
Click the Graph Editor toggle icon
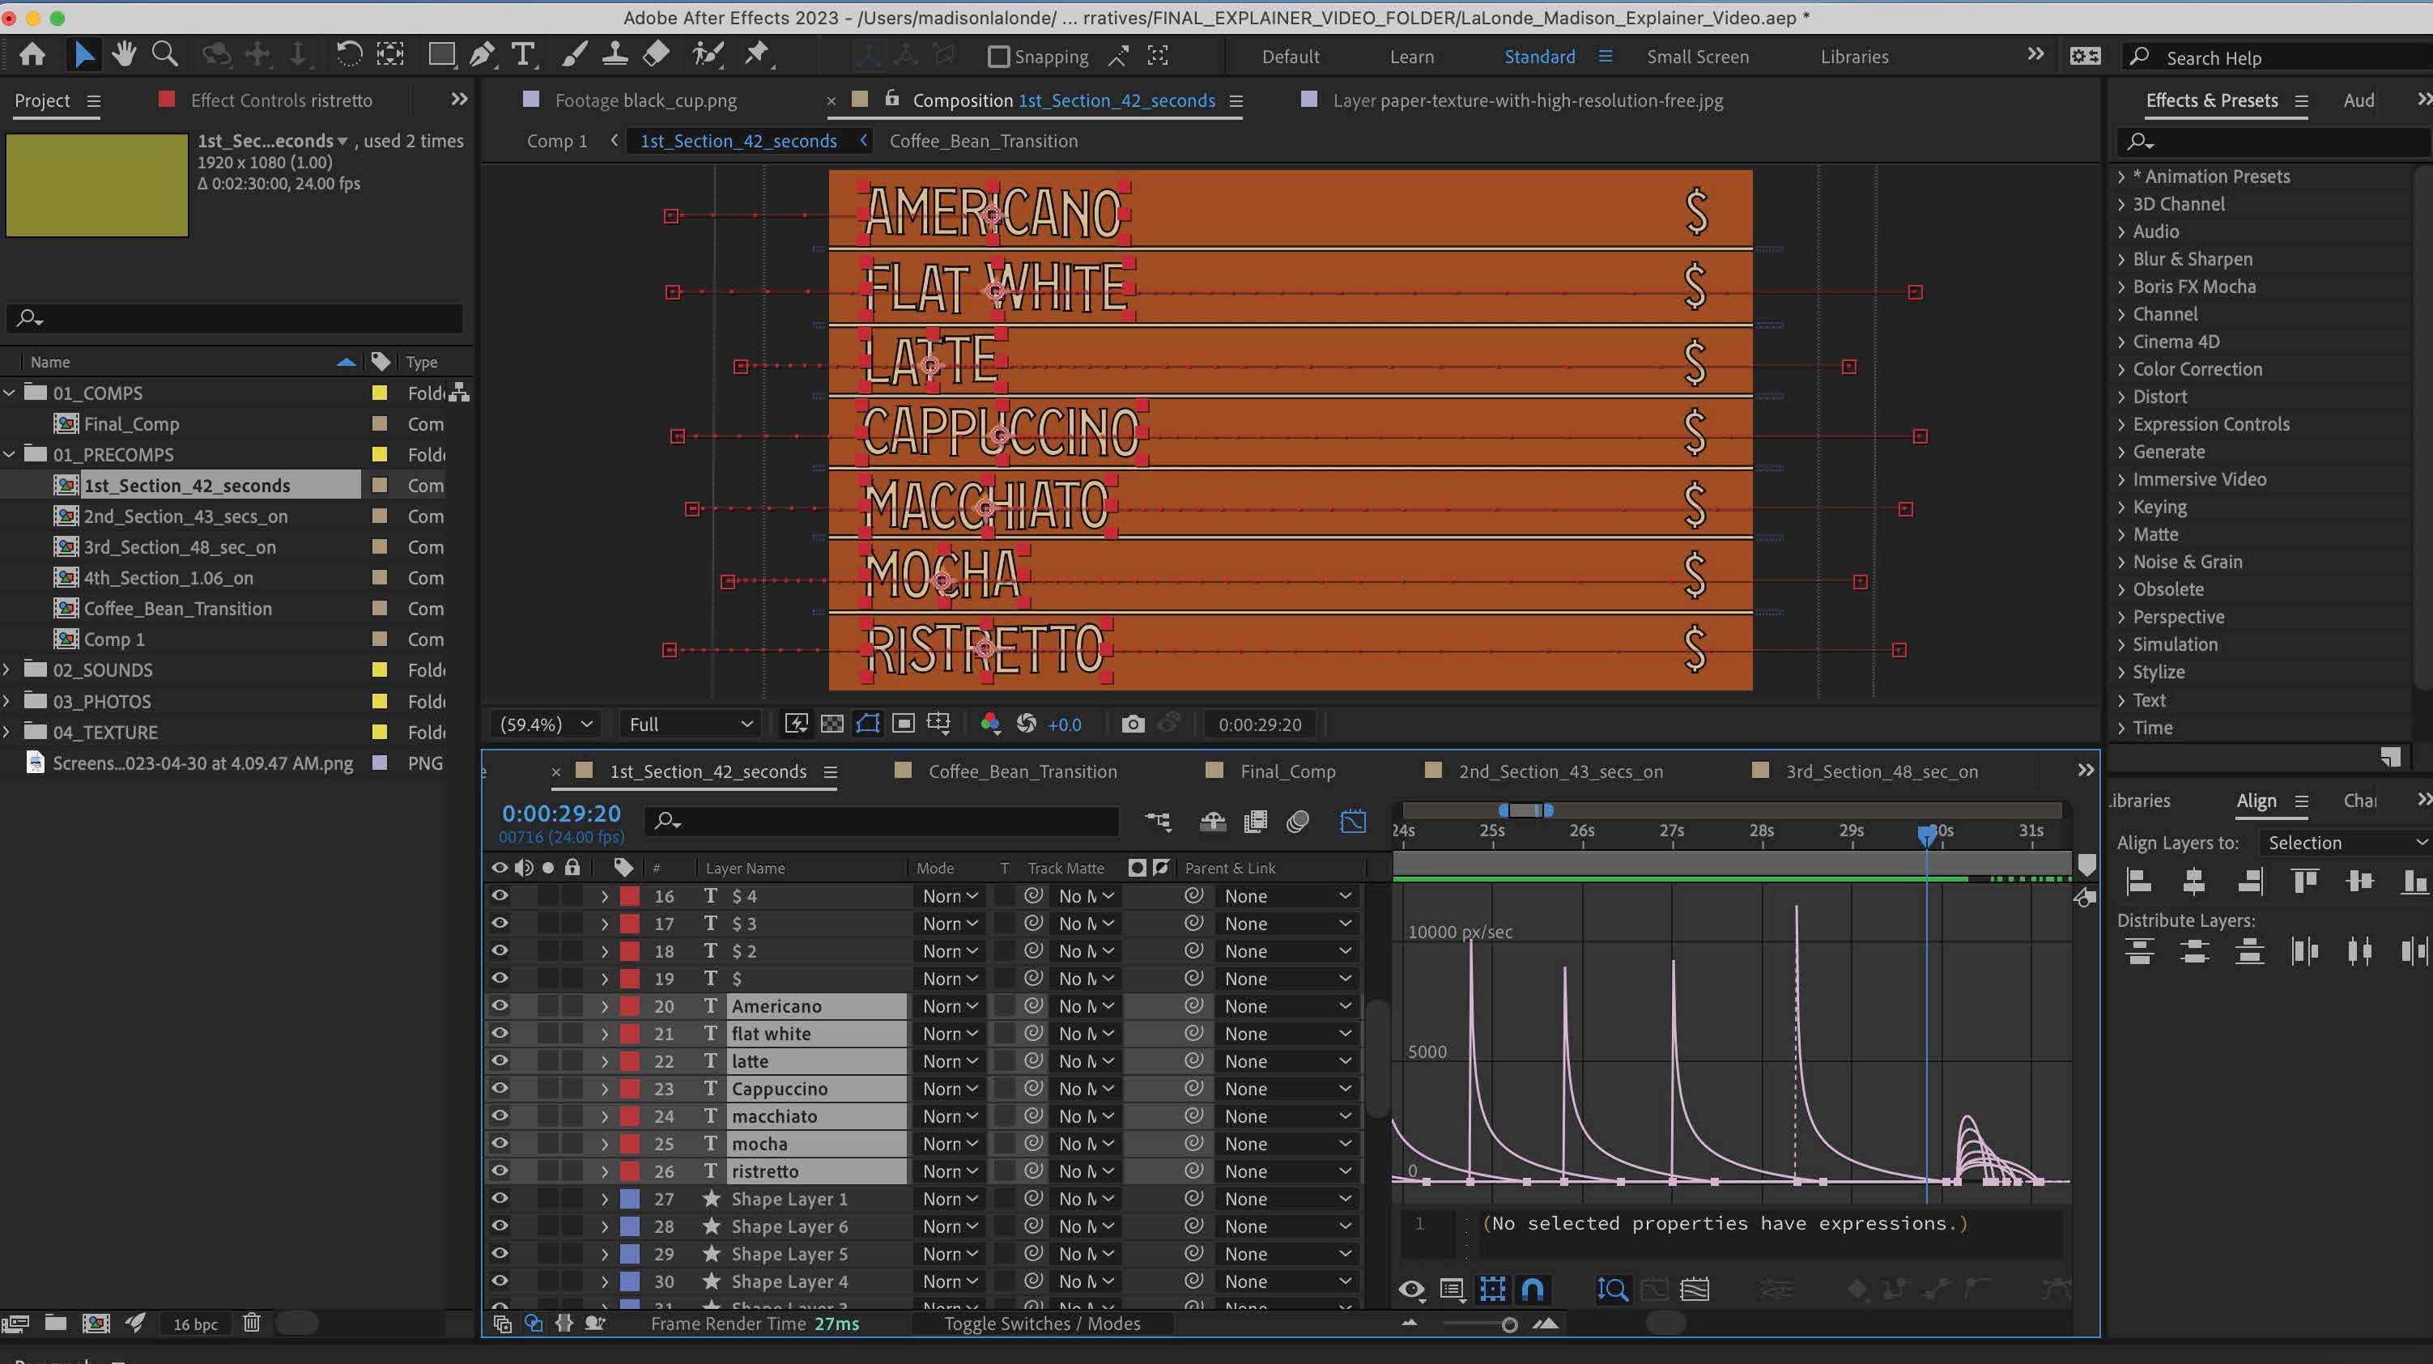[1352, 821]
